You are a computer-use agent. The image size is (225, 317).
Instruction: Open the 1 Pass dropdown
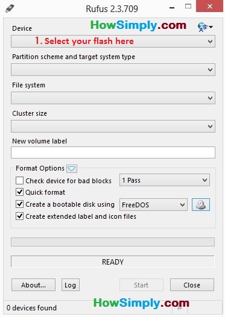pyautogui.click(x=165, y=180)
